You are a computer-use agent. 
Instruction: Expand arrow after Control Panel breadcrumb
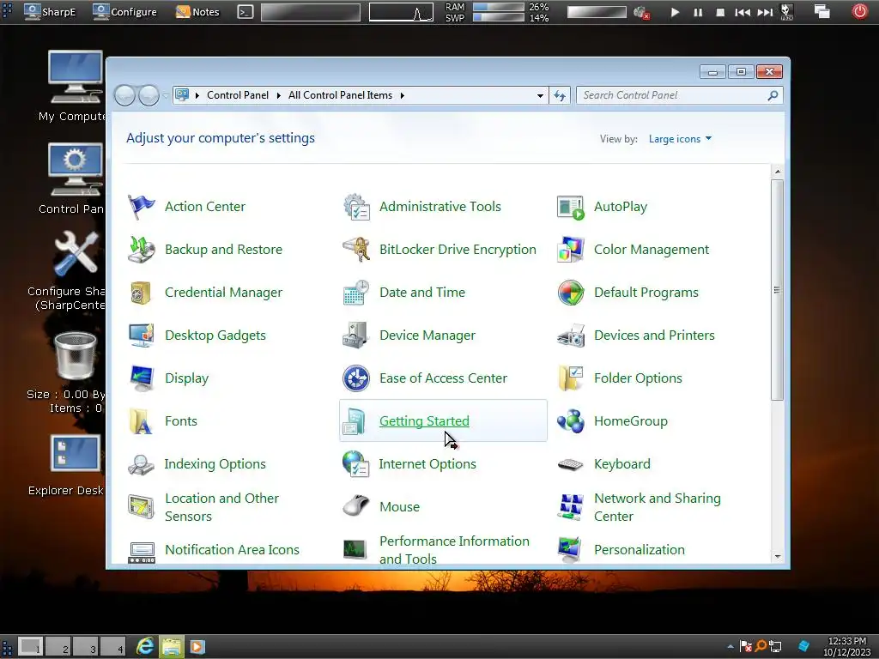click(x=279, y=96)
